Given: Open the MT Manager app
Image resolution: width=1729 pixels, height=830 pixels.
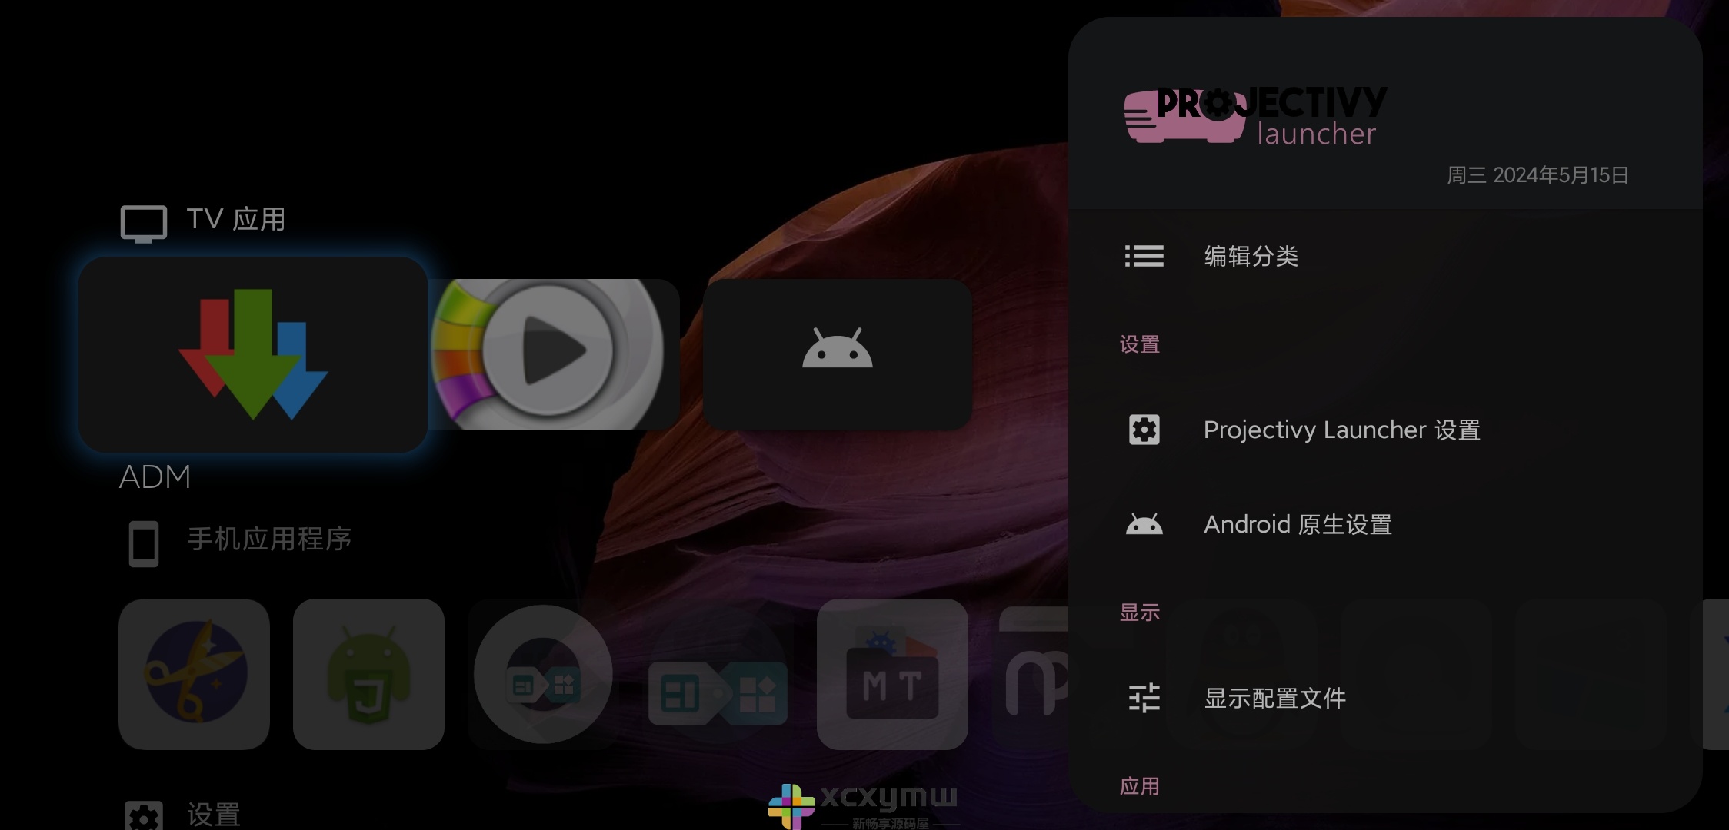Looking at the screenshot, I should (892, 676).
